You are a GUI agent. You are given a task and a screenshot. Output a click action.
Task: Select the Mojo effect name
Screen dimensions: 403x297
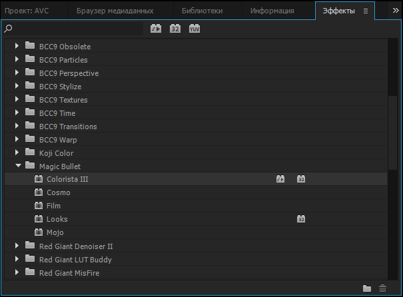point(55,233)
